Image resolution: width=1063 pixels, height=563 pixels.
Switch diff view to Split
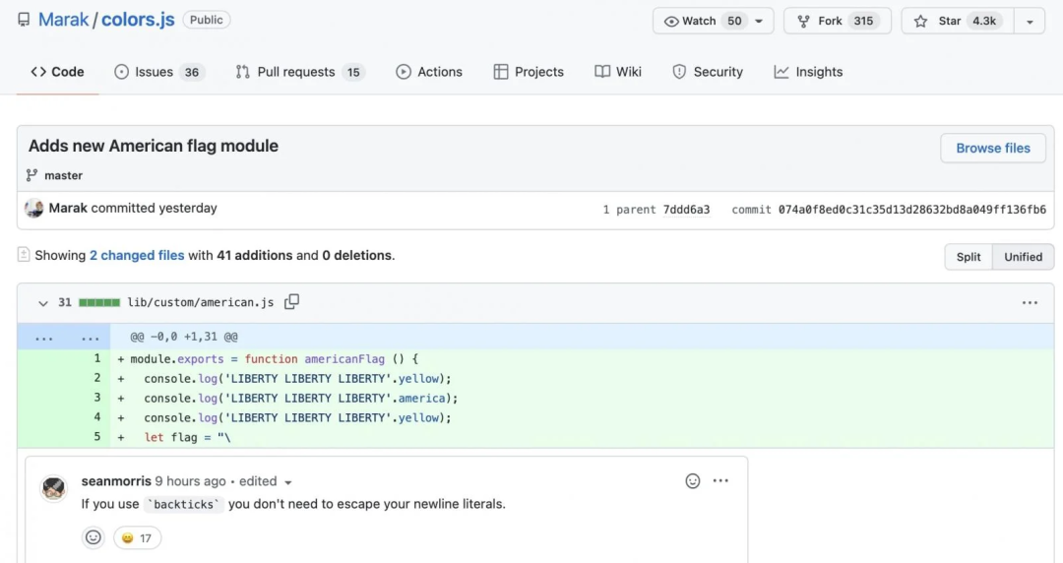[x=969, y=257]
